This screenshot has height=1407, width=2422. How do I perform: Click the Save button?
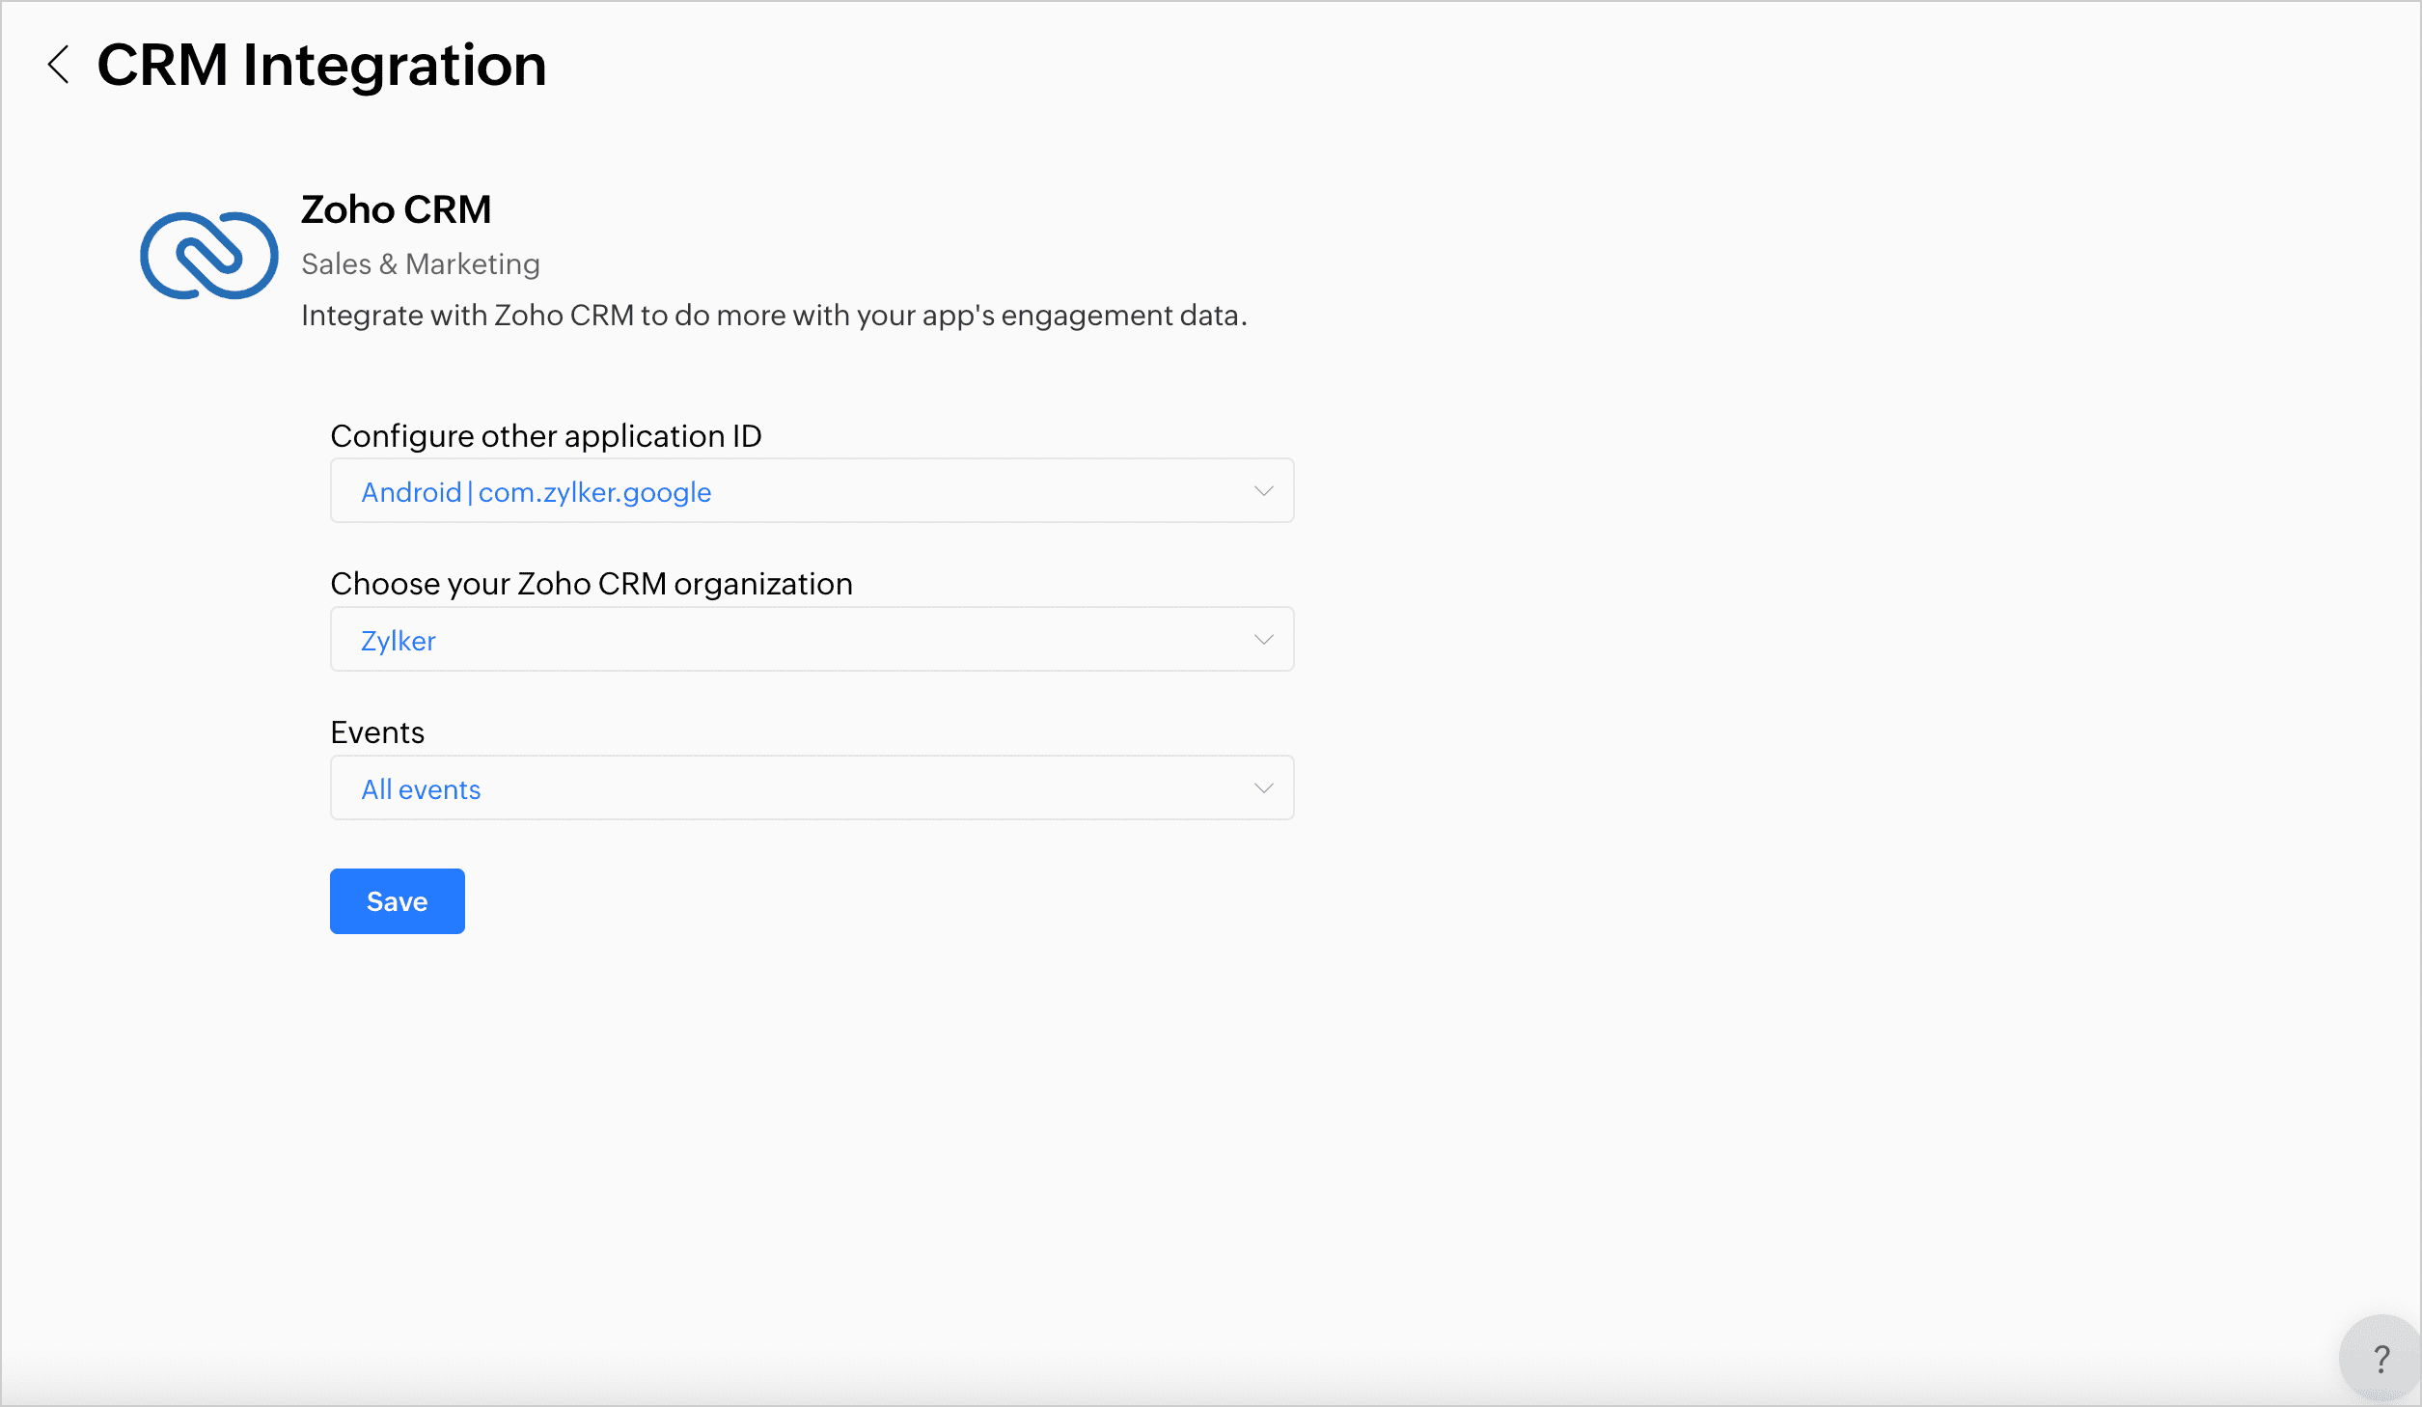(397, 901)
